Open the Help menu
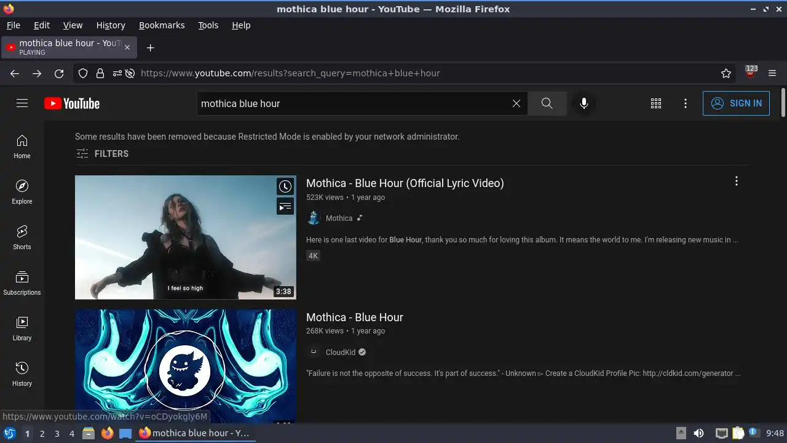 [241, 25]
